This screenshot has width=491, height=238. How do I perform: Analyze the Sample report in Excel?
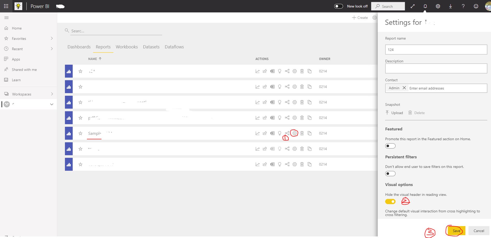[272, 133]
